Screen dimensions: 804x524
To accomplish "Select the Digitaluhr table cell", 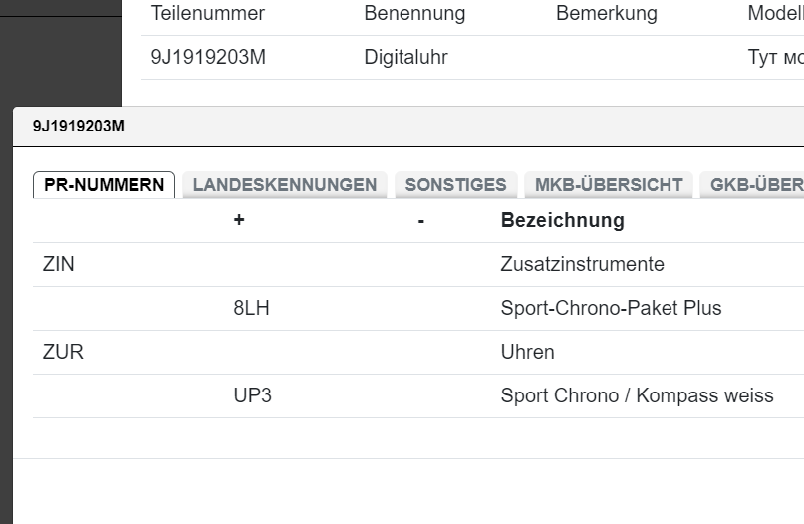I will pos(405,57).
